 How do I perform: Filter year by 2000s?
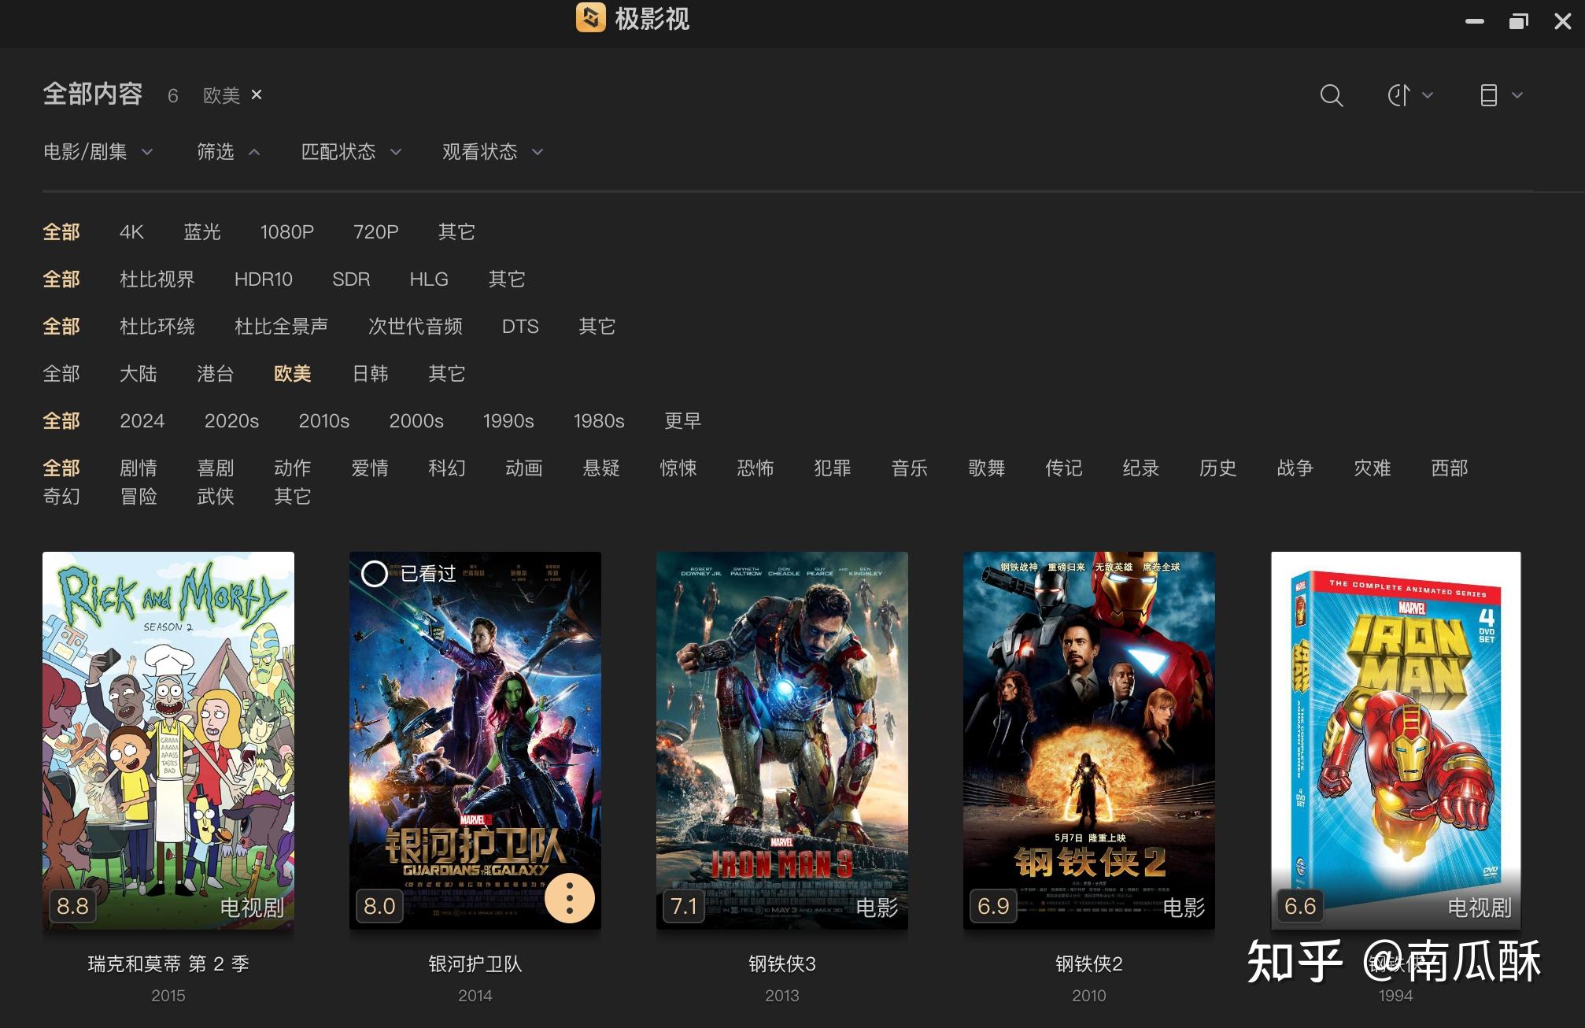[x=416, y=420]
